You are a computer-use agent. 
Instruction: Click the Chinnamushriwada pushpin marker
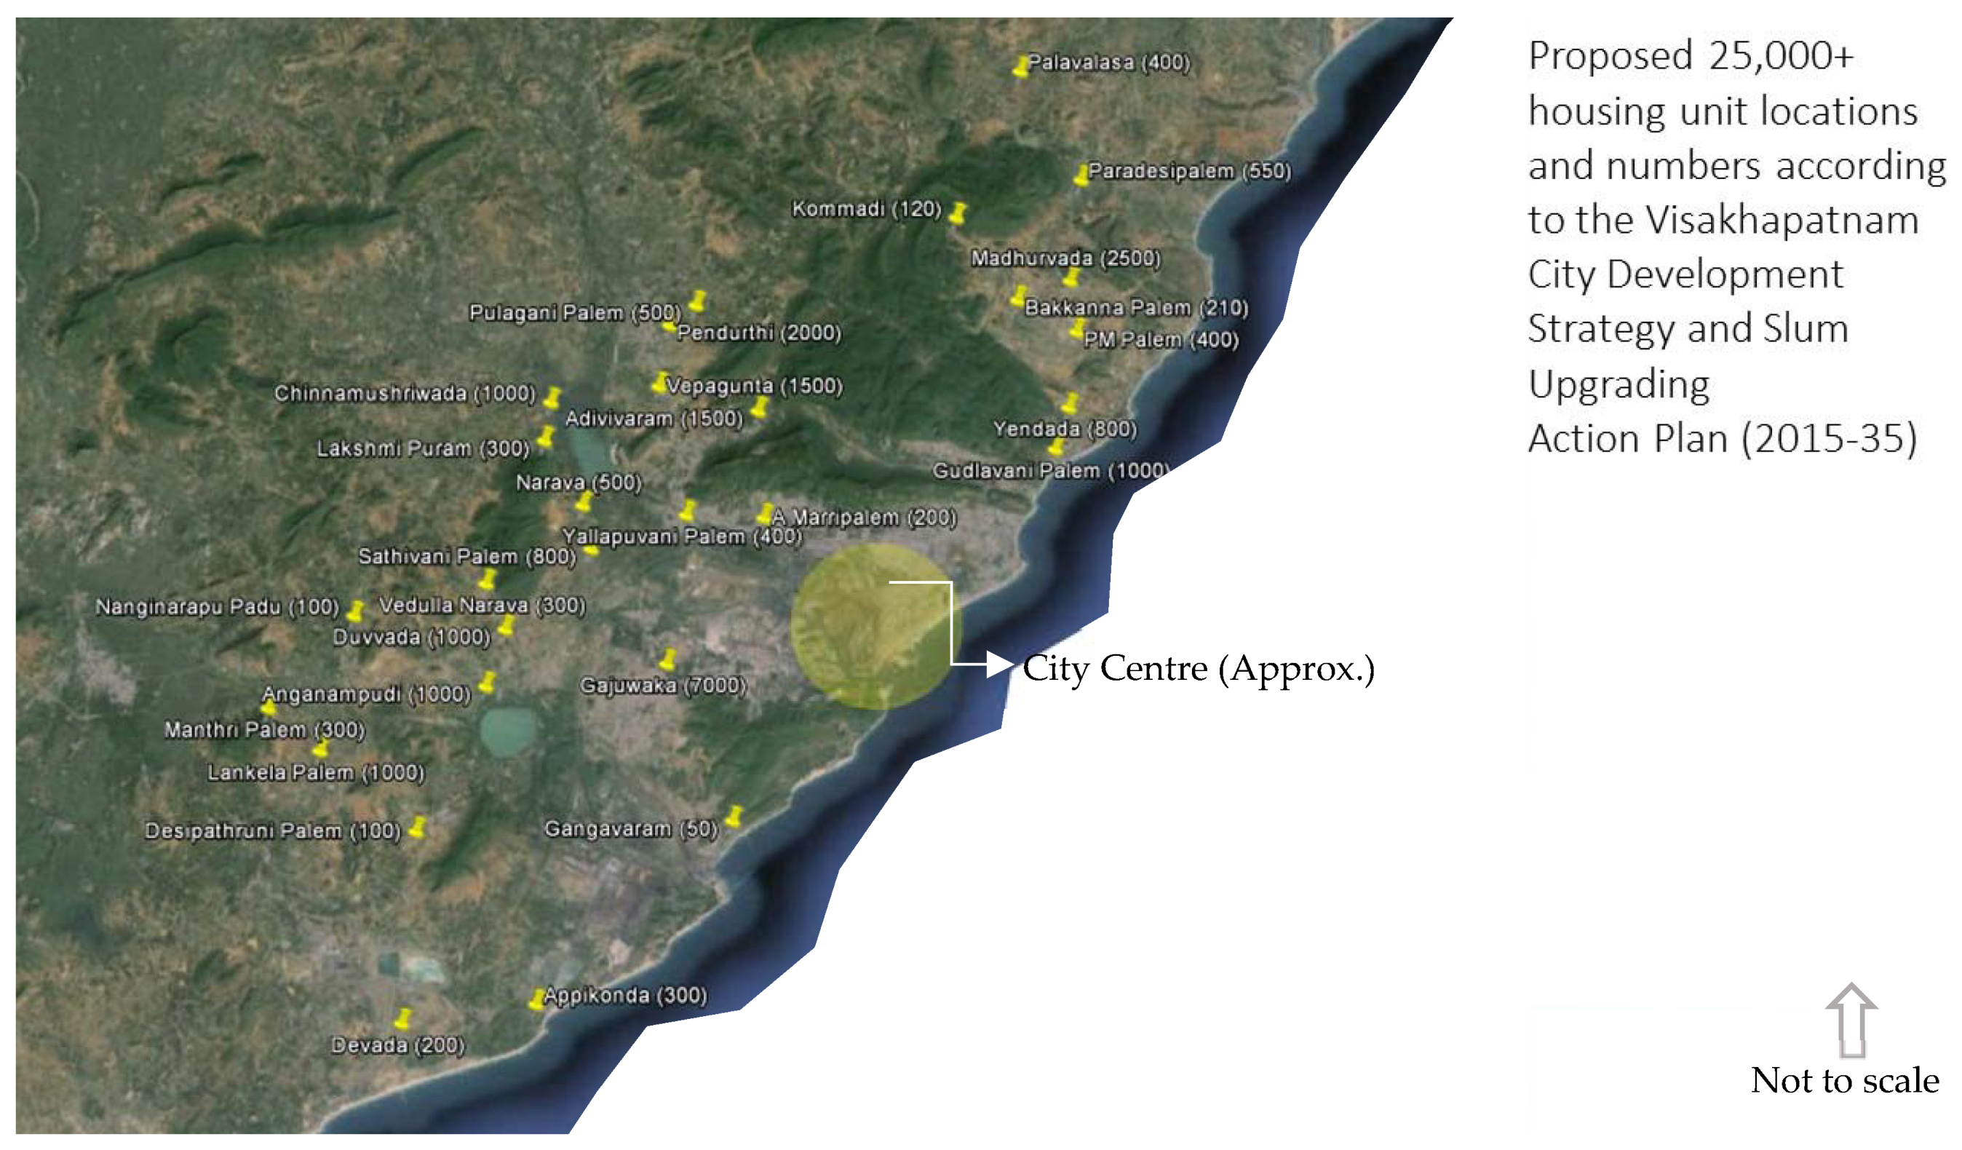click(x=552, y=399)
